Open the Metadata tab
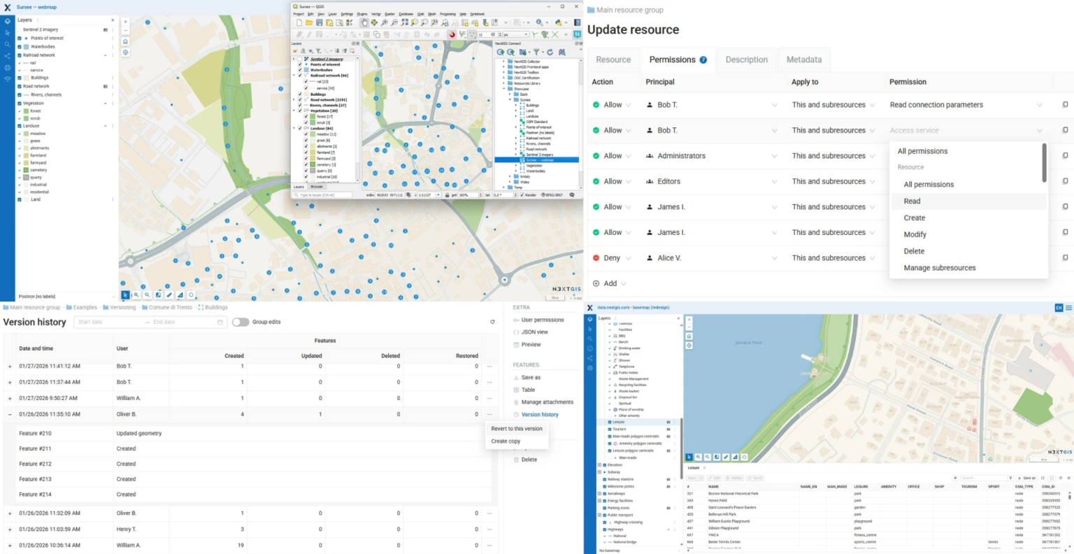Screen dimensions: 1074x554 804,59
